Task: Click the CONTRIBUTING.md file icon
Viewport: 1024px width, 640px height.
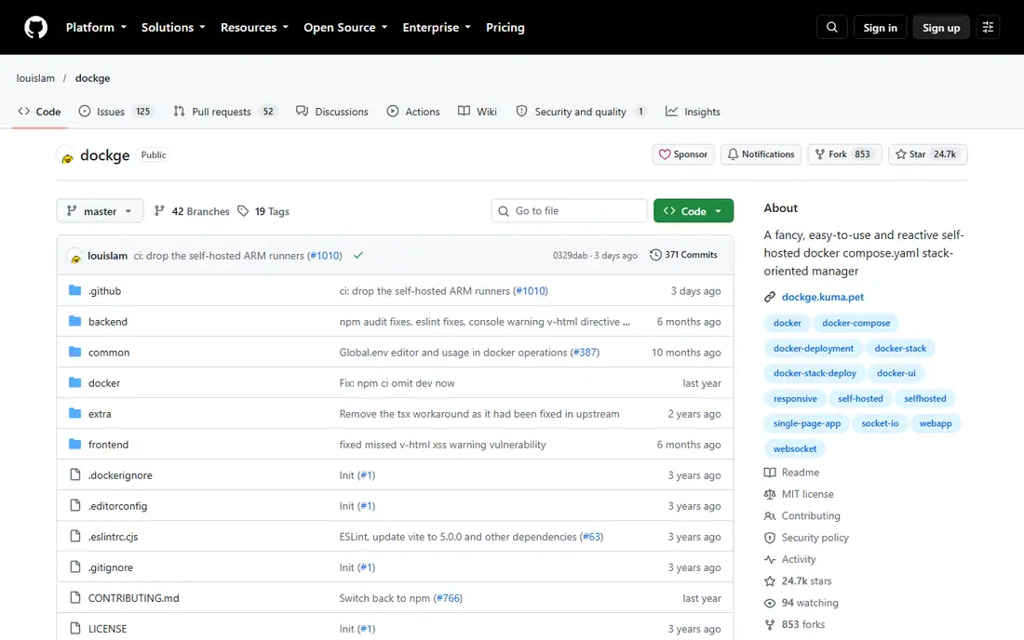Action: tap(75, 597)
